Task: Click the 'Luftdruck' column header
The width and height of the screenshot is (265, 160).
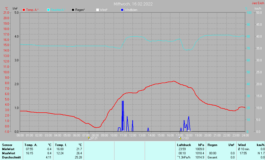Action: click(184, 145)
